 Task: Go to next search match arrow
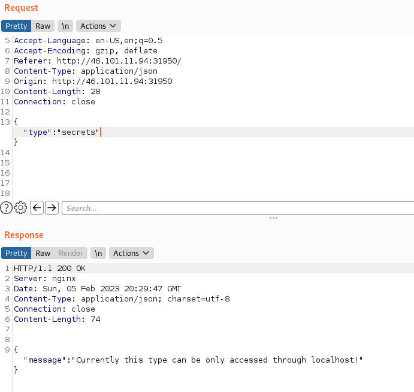pos(52,208)
